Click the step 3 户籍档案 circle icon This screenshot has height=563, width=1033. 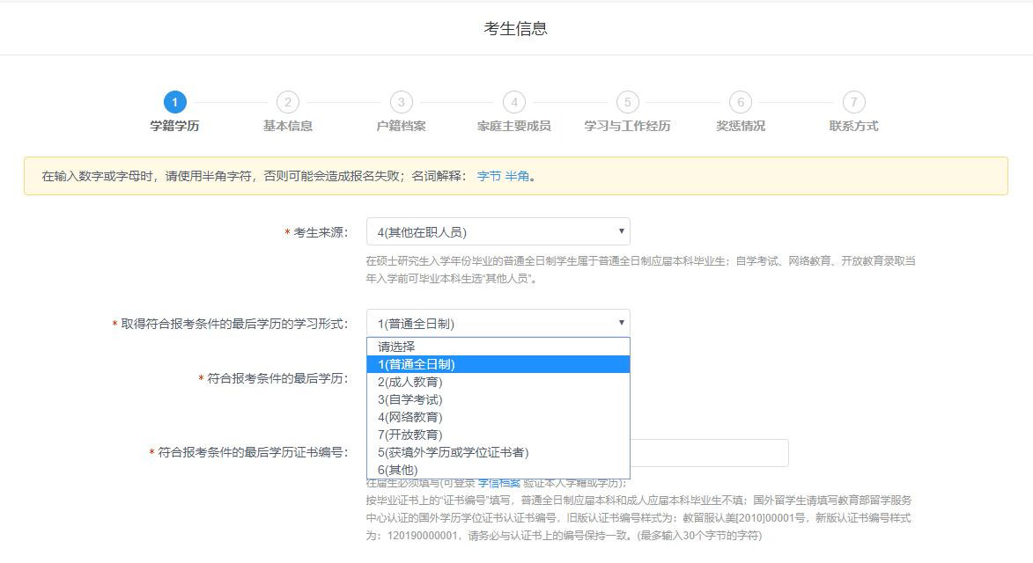[x=401, y=103]
